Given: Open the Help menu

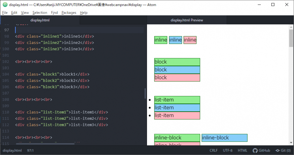Looking at the screenshot, I should coord(84,12).
